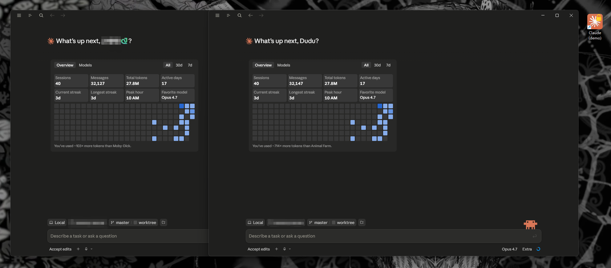The image size is (611, 268).
Task: Go forward with right window's forward arrow
Action: [261, 15]
